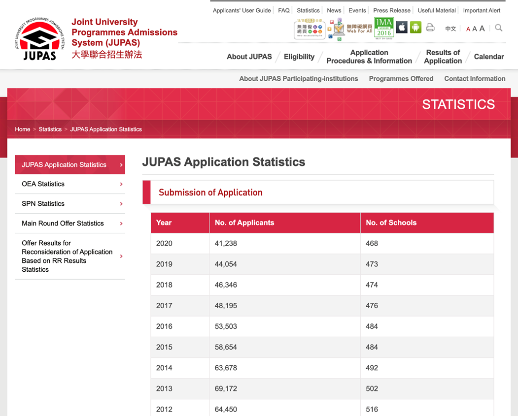Print the page using the printer icon

coord(430,28)
